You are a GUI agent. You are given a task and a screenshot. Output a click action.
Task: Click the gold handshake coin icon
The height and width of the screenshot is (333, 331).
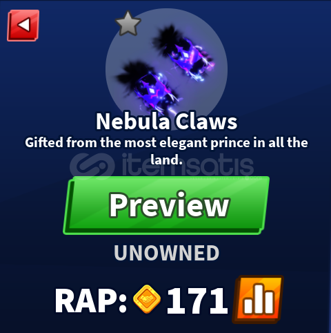147,299
